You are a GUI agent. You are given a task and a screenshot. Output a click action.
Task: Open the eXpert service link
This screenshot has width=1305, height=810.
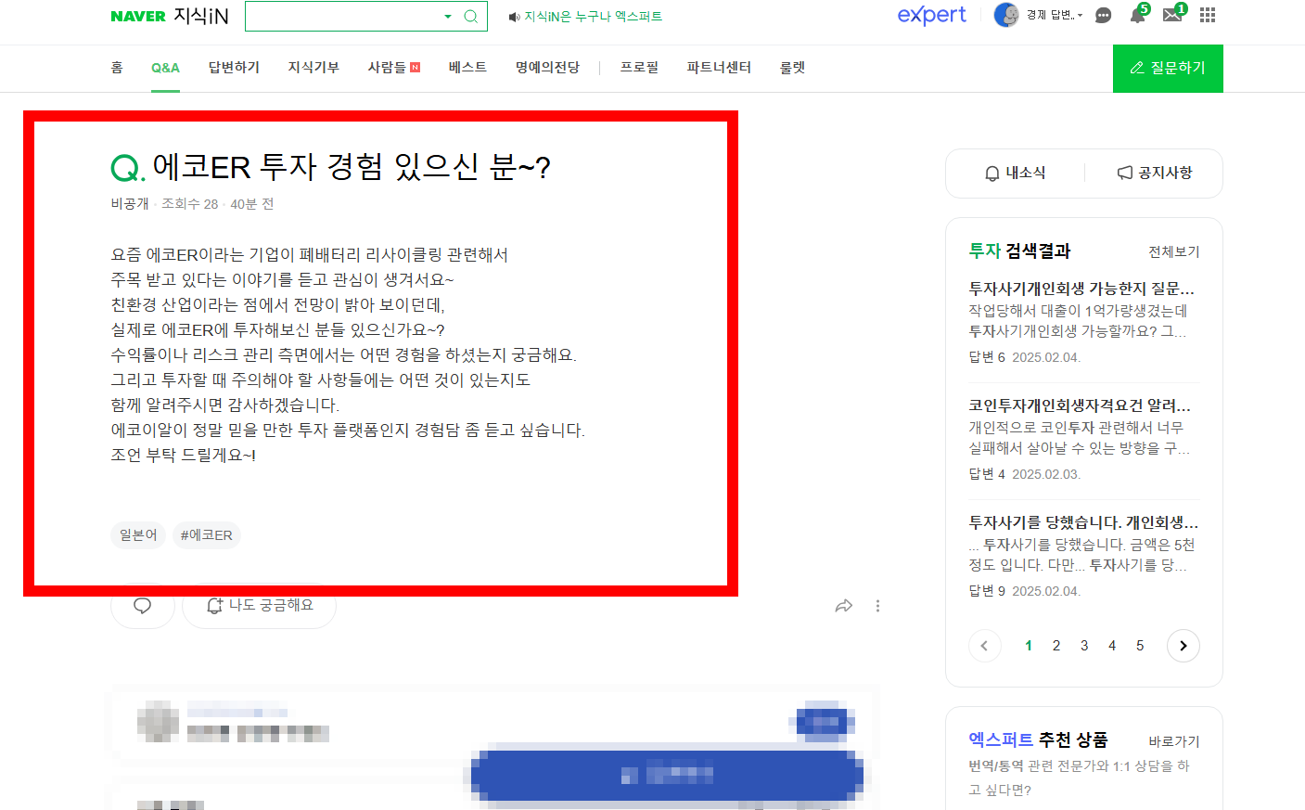point(931,15)
